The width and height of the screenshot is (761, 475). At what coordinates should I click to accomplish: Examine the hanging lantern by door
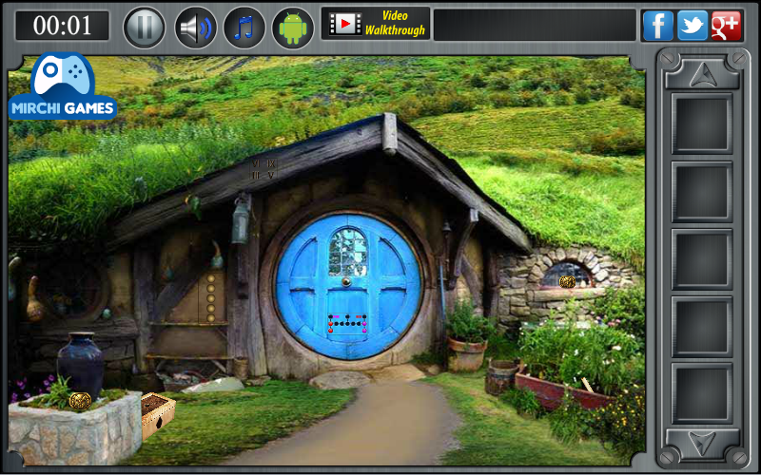click(x=241, y=219)
